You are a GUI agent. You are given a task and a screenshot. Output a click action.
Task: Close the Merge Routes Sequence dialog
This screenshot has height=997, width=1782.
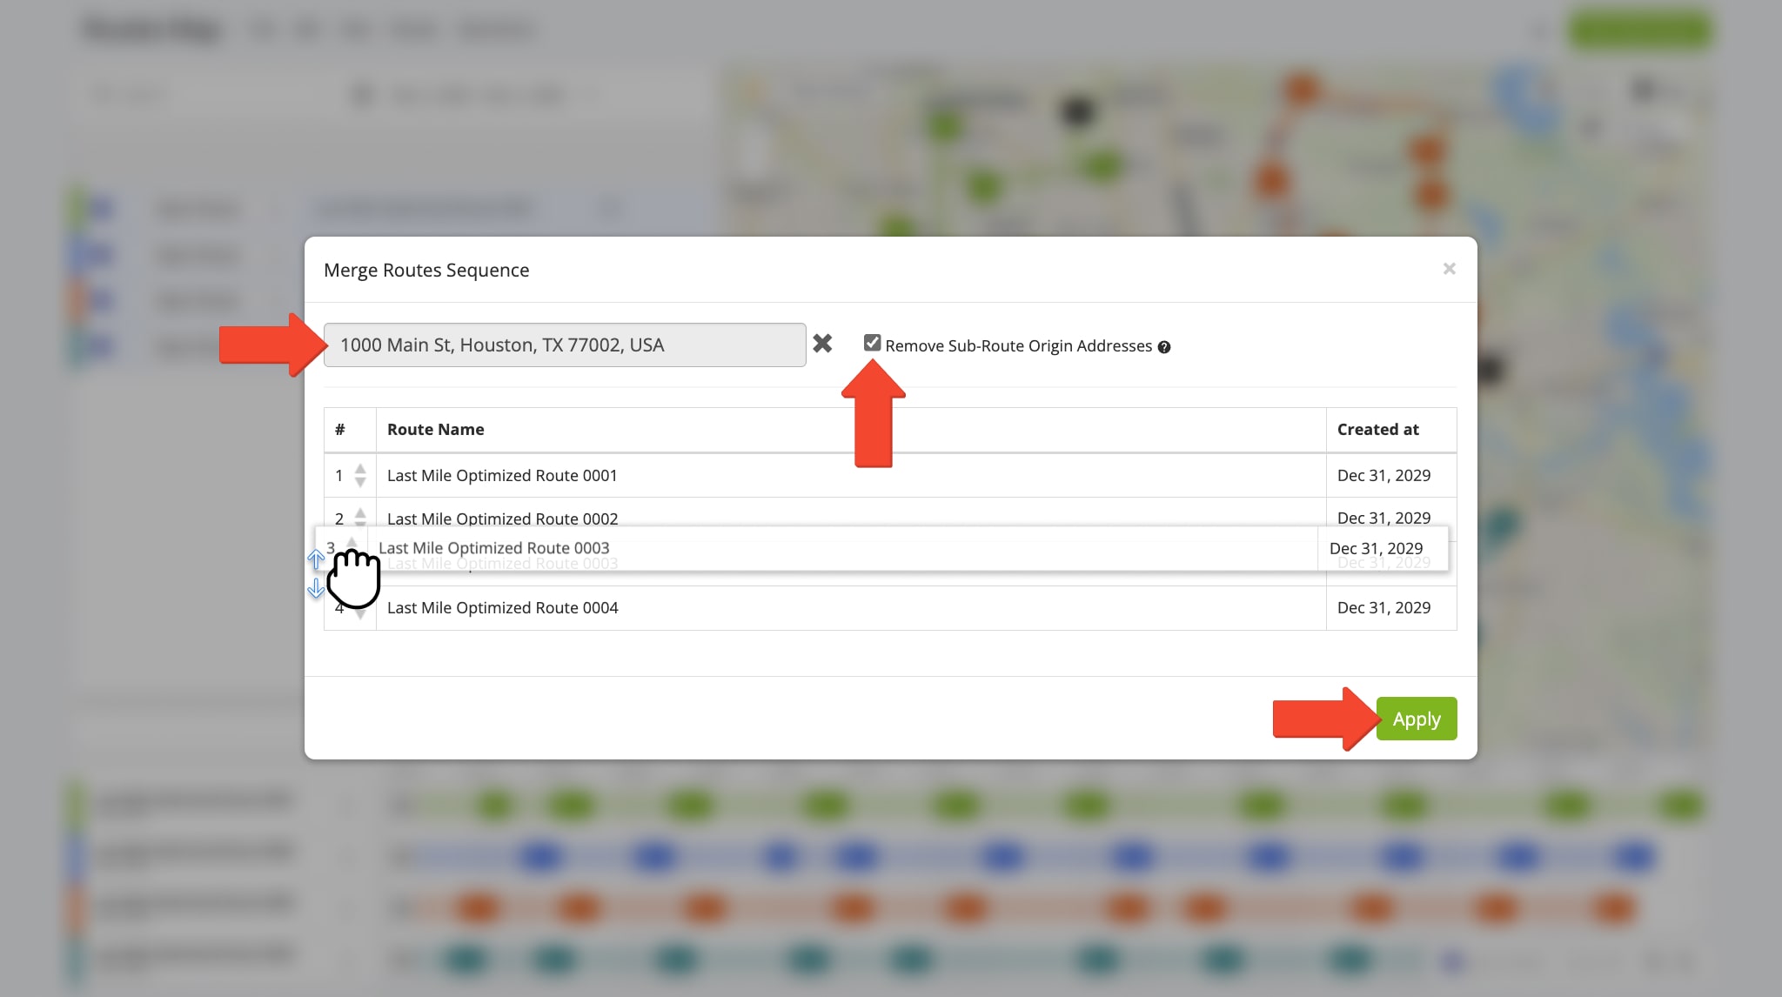(1449, 269)
